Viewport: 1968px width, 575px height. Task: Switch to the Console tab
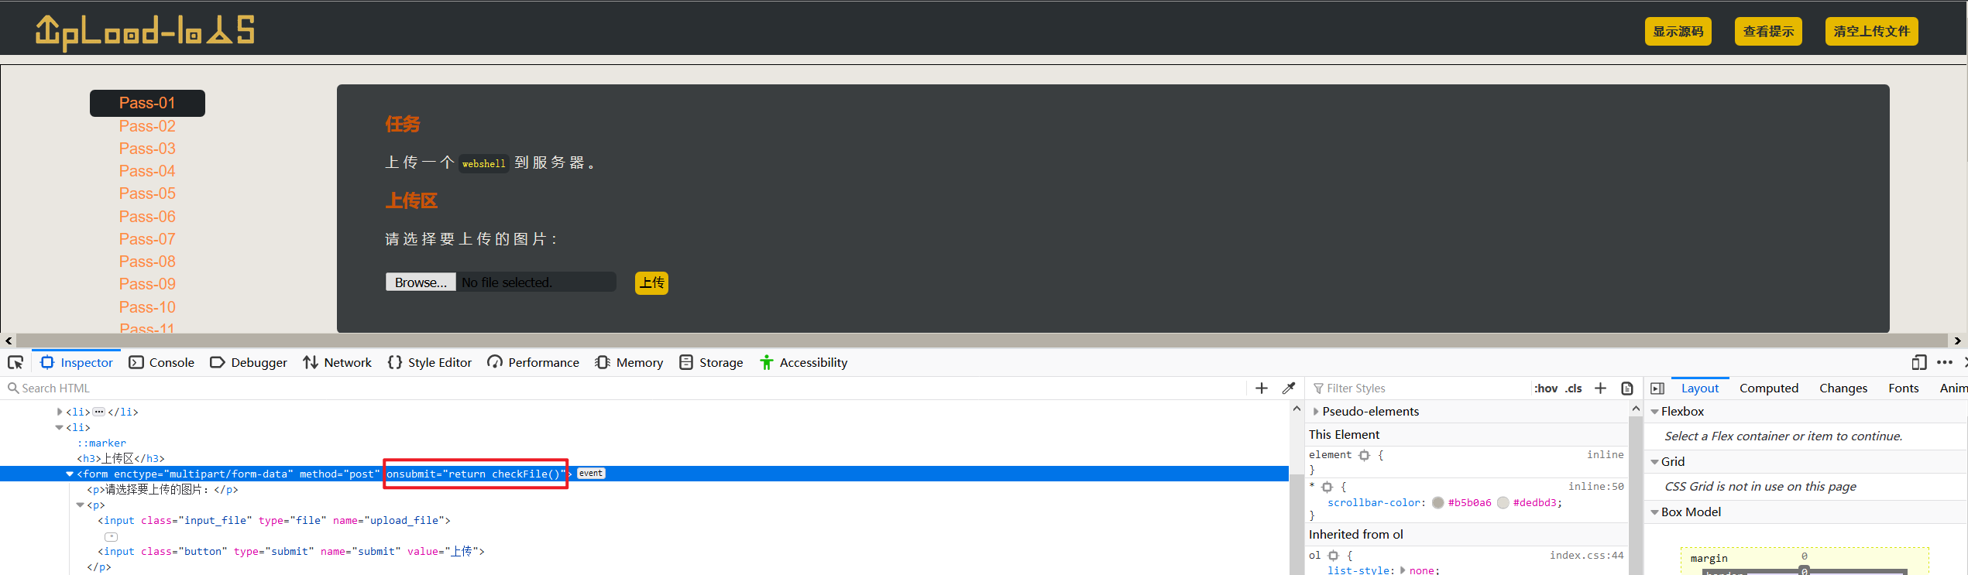[x=162, y=362]
